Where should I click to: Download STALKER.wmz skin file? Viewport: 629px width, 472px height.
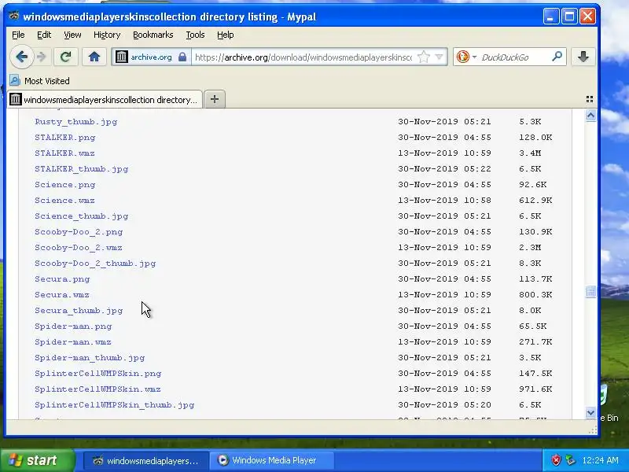tap(64, 153)
